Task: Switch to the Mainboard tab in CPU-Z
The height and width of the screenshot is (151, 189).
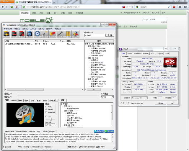Action: [x=138, y=54]
